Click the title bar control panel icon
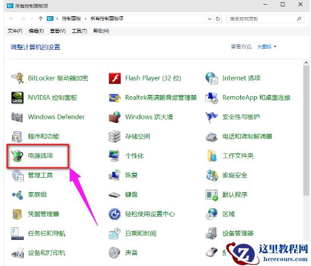 (x=10, y=6)
